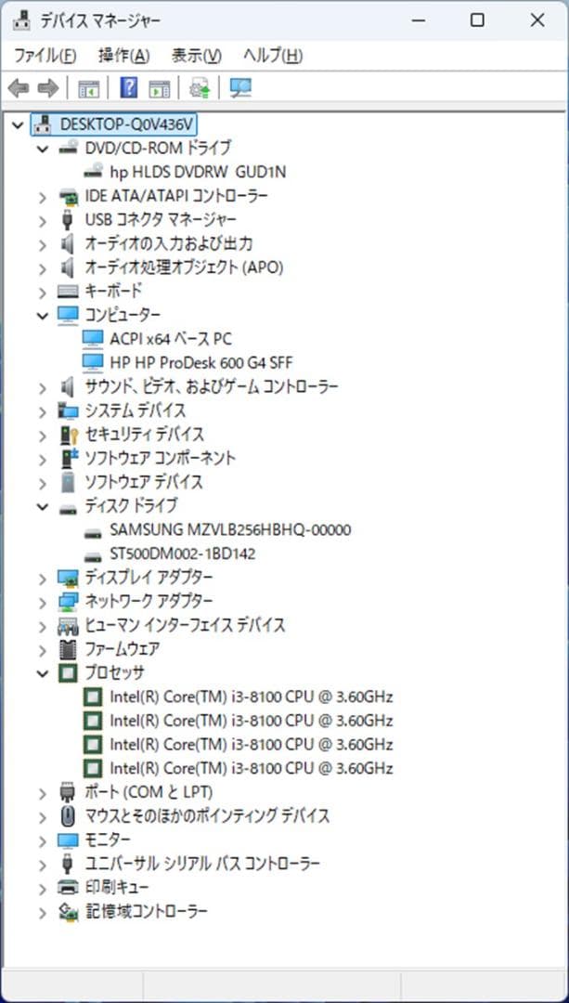Viewport: 569px width, 1003px height.
Task: Scan for hardware changes monitor icon
Action: (240, 88)
